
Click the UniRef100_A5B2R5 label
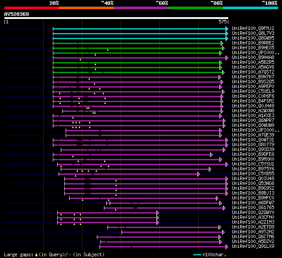point(253,62)
